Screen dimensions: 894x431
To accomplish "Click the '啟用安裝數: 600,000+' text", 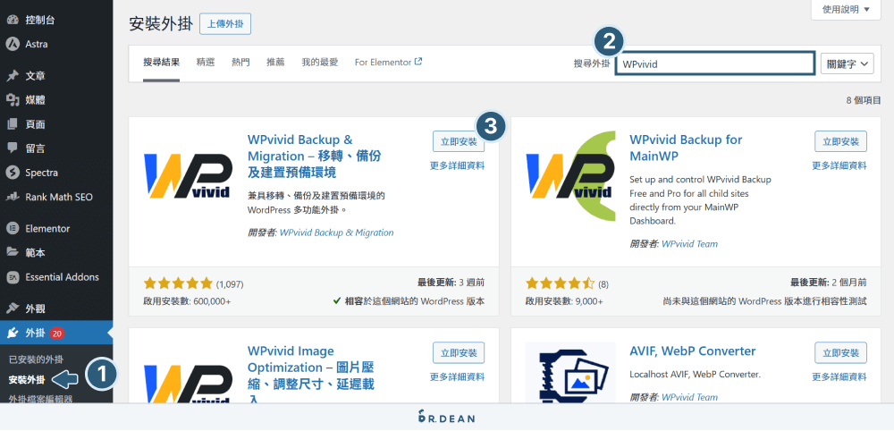I will click(x=187, y=301).
